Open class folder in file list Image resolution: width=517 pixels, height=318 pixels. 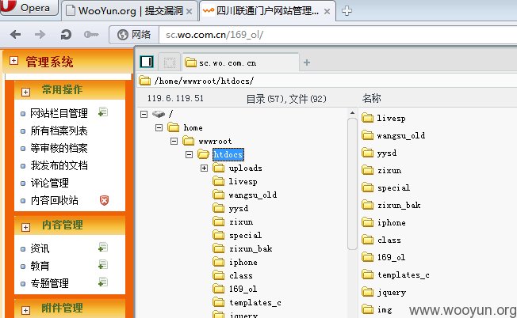[x=389, y=240]
